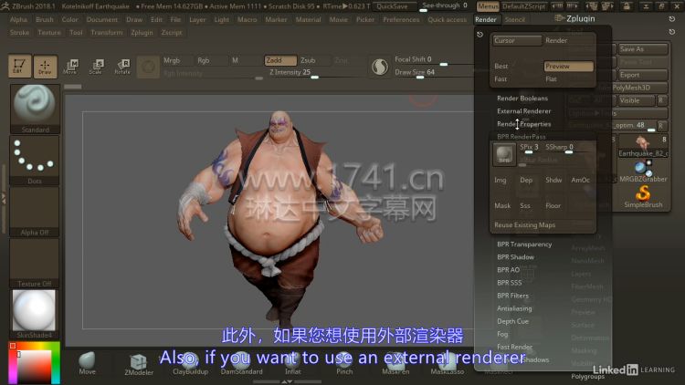Click the Cursor button in Render palette

pos(517,40)
